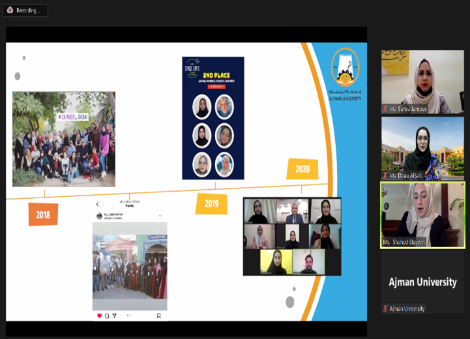Click the comment icon under Instagram post
This screenshot has height=339, width=470.
click(107, 316)
